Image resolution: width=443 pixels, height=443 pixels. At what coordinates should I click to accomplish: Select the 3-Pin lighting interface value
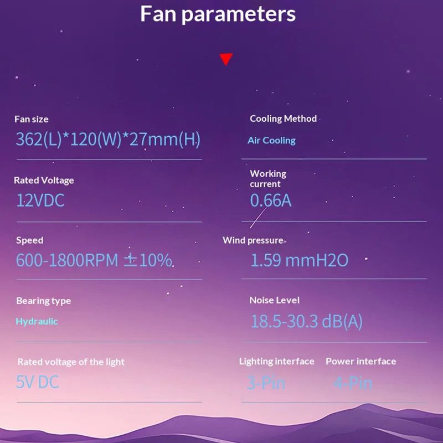coord(266,383)
